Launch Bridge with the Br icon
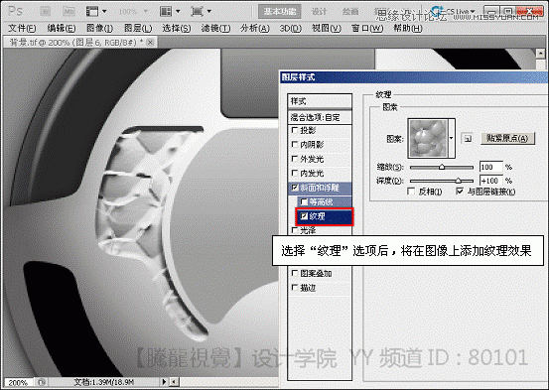 coord(45,12)
